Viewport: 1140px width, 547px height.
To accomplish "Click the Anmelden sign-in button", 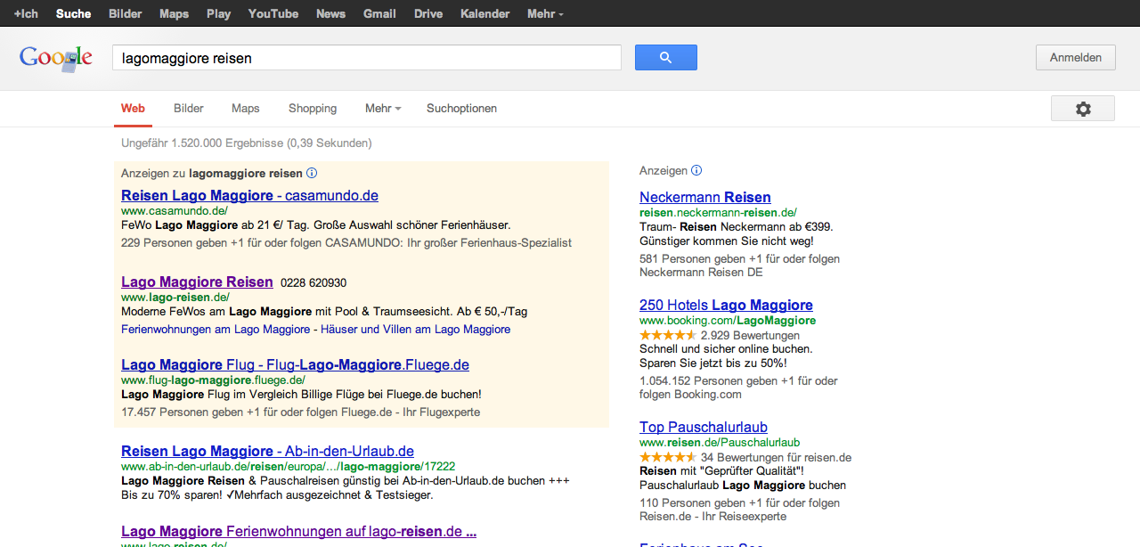I will pyautogui.click(x=1075, y=58).
